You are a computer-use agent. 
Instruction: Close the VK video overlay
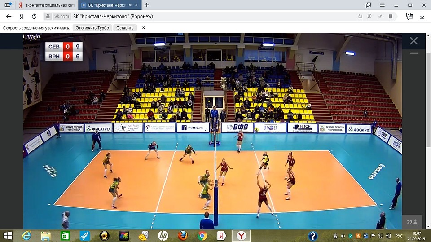pyautogui.click(x=413, y=41)
